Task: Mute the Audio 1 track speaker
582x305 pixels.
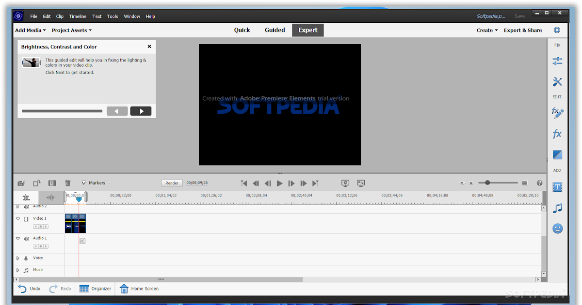Action: 26,239
